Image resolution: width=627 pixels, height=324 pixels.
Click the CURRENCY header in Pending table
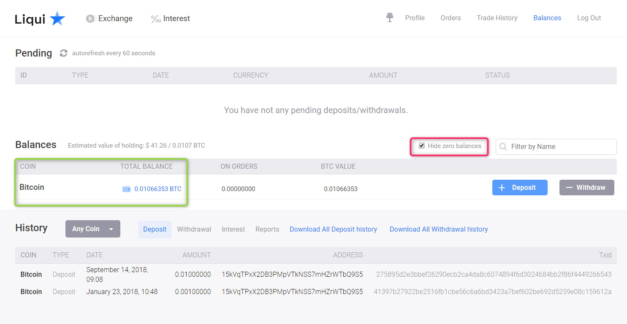click(251, 75)
